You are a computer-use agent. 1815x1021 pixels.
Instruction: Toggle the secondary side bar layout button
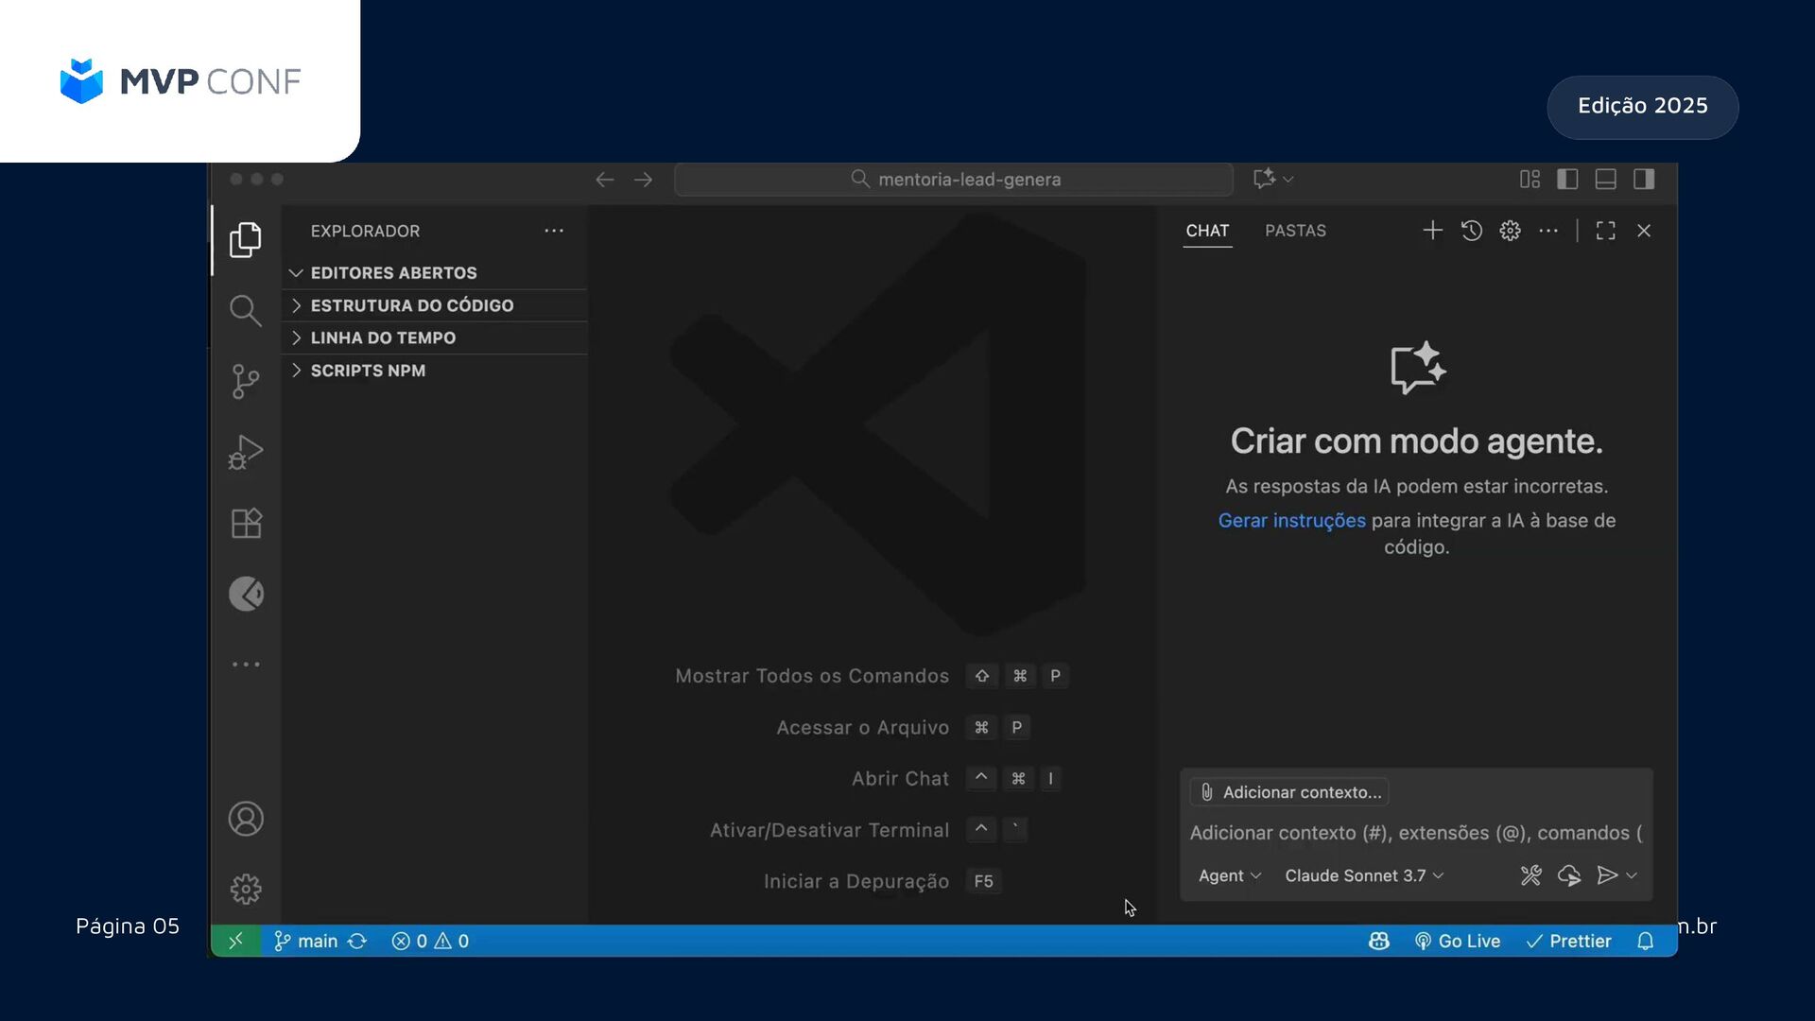pos(1644,179)
